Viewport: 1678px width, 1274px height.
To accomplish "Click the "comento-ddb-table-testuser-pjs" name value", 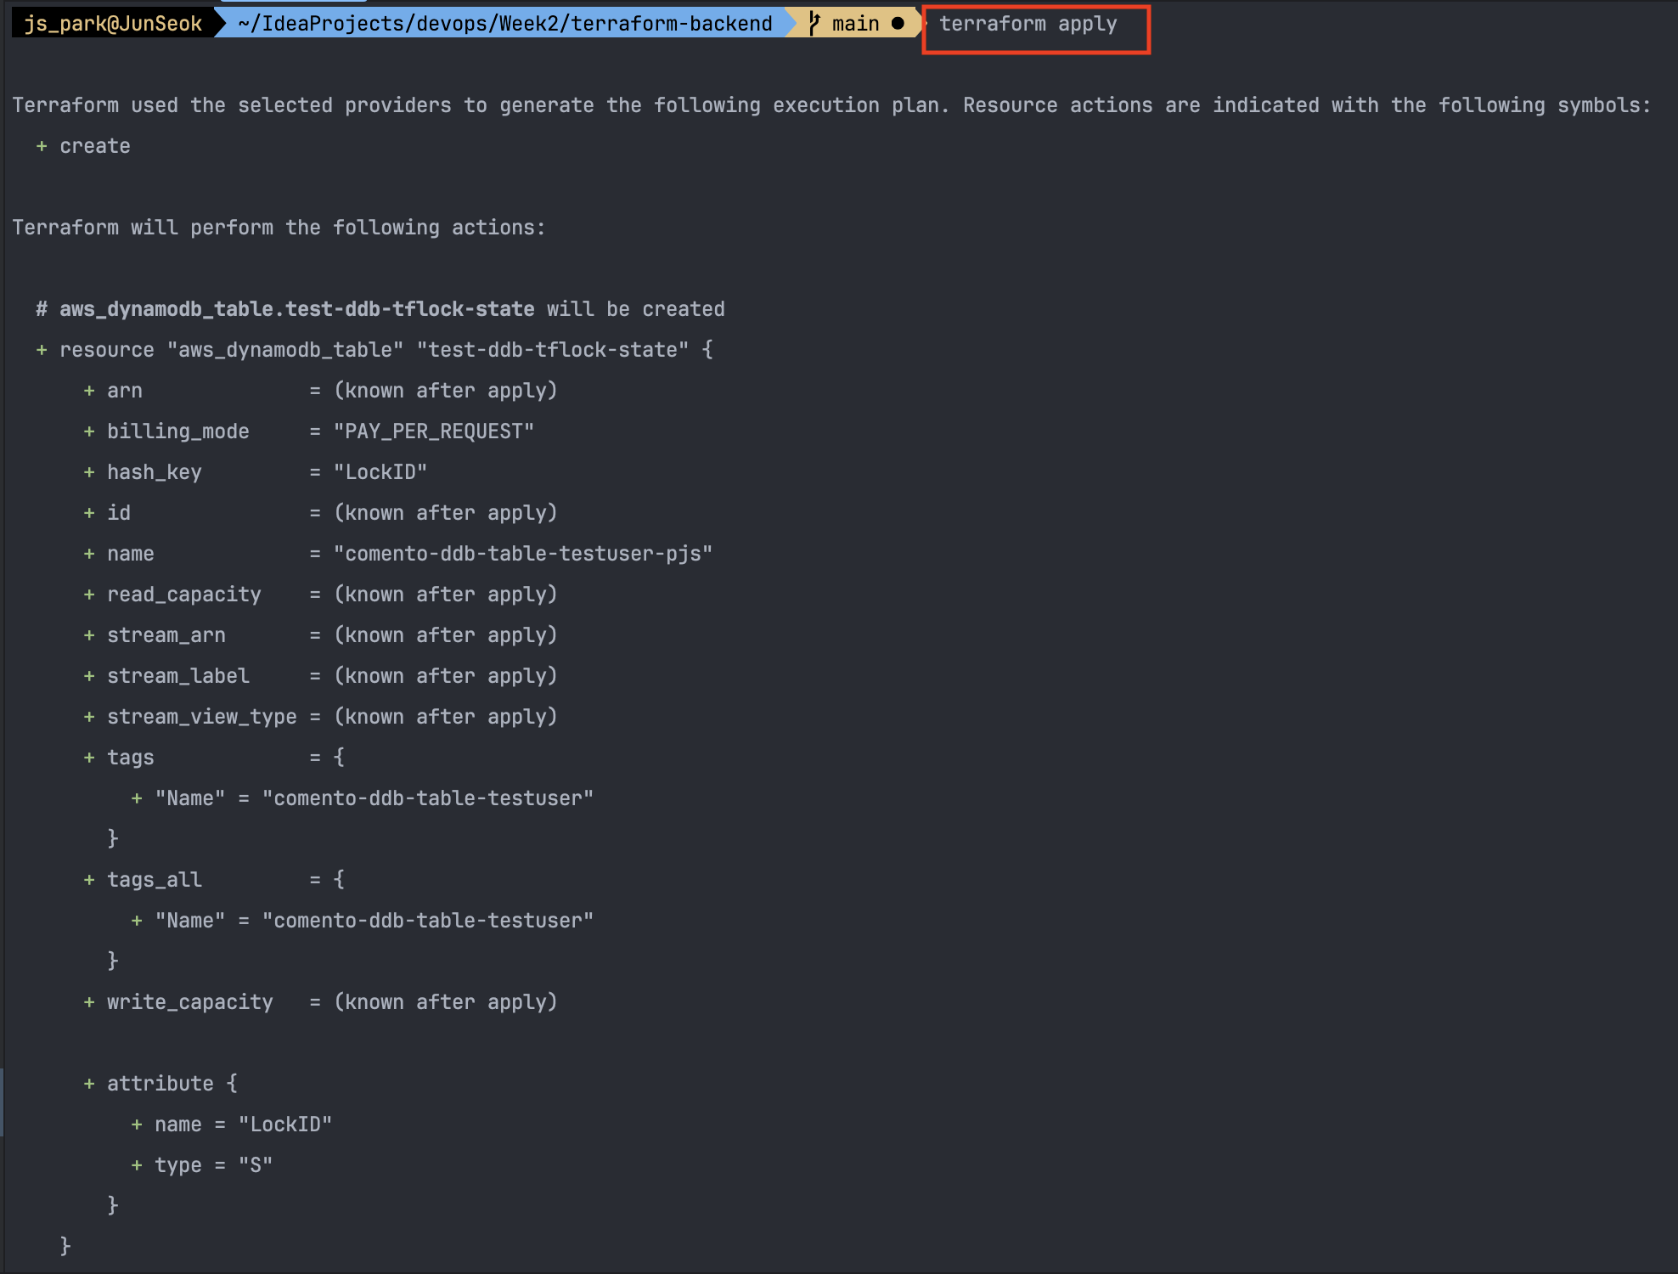I will tap(522, 554).
